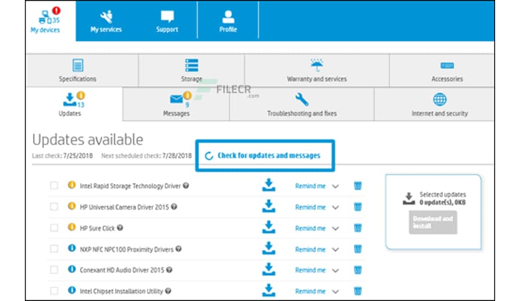Open help icon next to Conexant HD Audio Driver
520x301 pixels.
[x=169, y=270]
